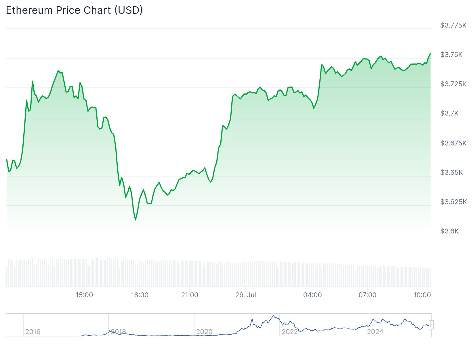Viewport: 473px width, 345px height.
Task: Click the 21:00 time axis label
Action: pos(190,295)
